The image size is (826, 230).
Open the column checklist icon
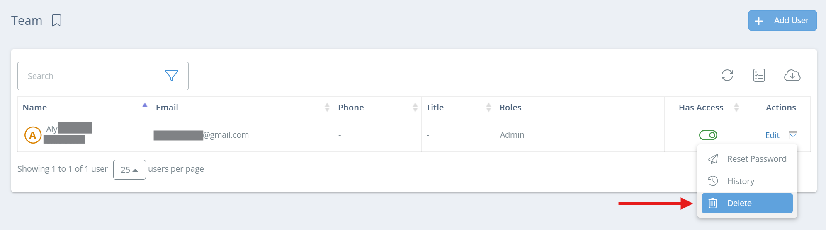coord(759,75)
